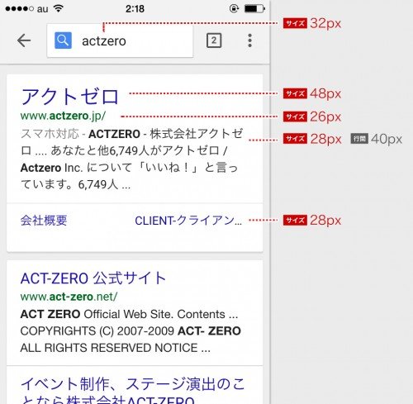Click the スマホ対応 snippet description text
The image size is (413, 404).
click(x=132, y=159)
